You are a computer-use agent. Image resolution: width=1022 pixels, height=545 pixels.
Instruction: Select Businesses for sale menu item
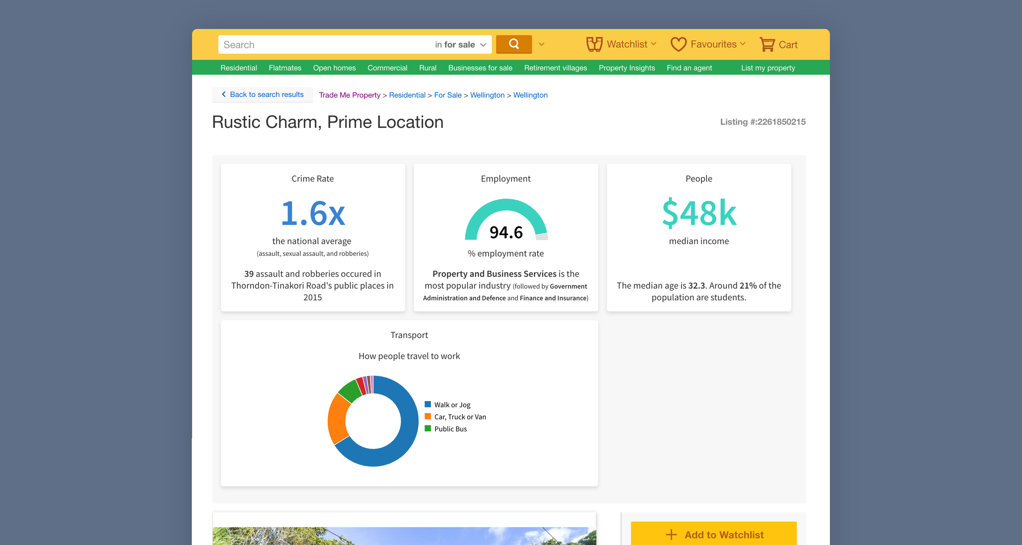click(x=480, y=68)
